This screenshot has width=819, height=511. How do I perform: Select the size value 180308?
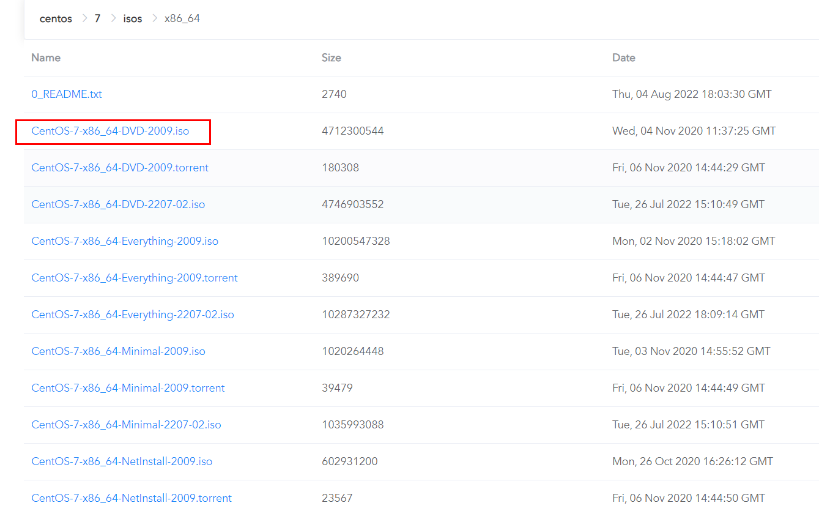pyautogui.click(x=340, y=168)
